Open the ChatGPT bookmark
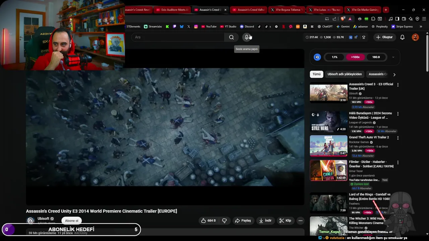This screenshot has height=241, width=429. pos(325,26)
